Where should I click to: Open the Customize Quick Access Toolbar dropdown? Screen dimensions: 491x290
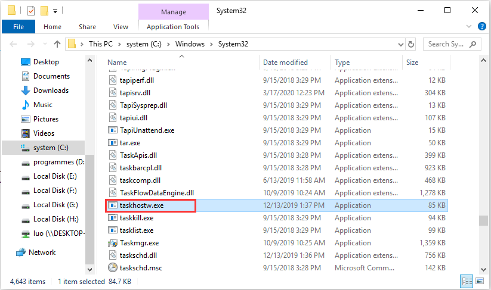coord(55,11)
